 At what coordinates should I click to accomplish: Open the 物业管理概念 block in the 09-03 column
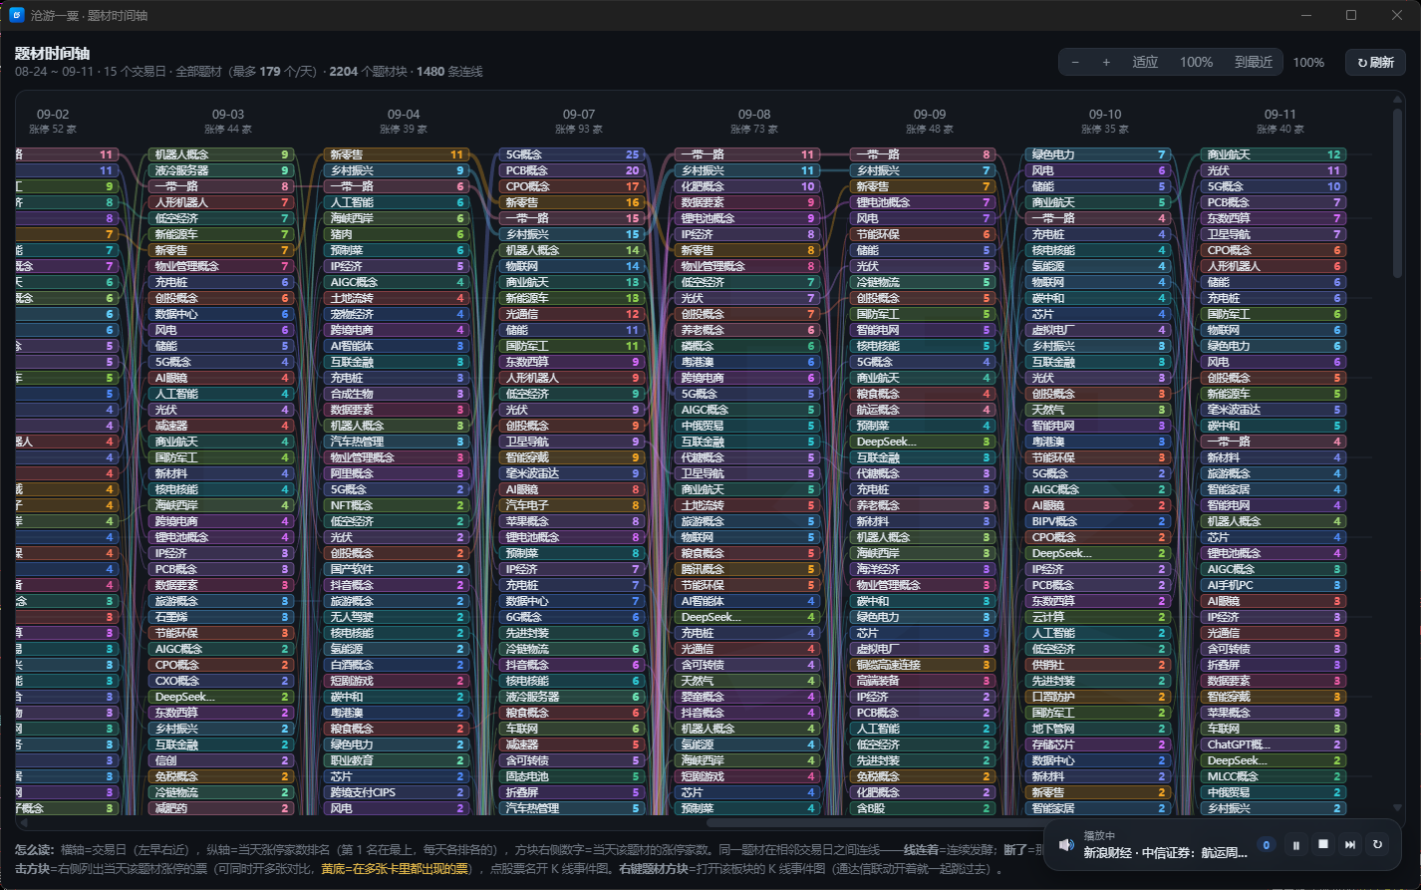pyautogui.click(x=221, y=266)
